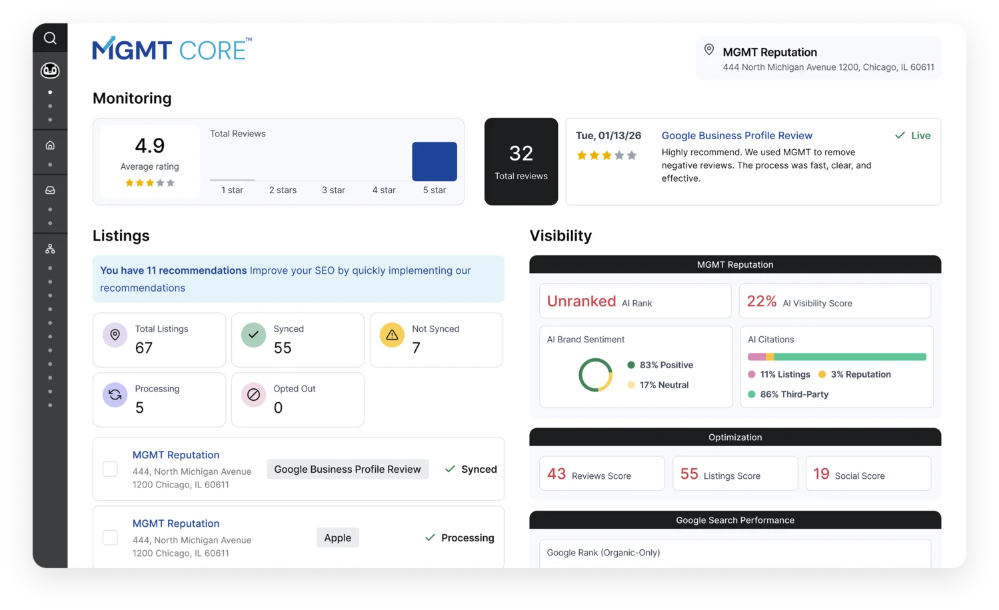Click the 5 star blue bar

pyautogui.click(x=435, y=161)
